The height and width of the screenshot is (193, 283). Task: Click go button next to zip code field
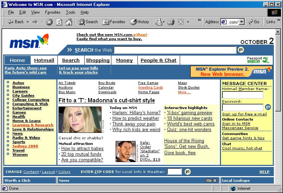(x=187, y=172)
